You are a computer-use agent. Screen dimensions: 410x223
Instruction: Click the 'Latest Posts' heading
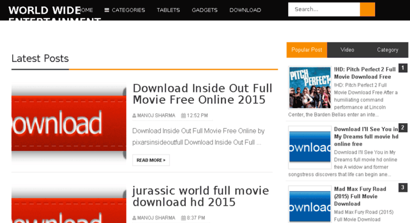pos(40,59)
